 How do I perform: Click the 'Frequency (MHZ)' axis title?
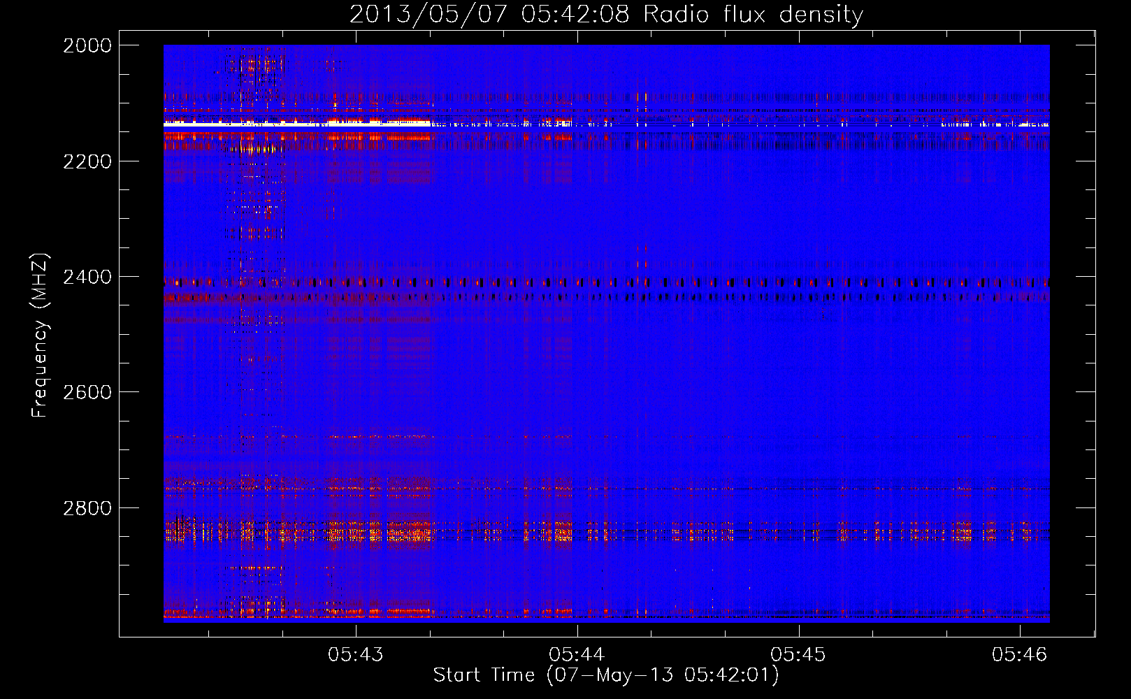point(40,336)
